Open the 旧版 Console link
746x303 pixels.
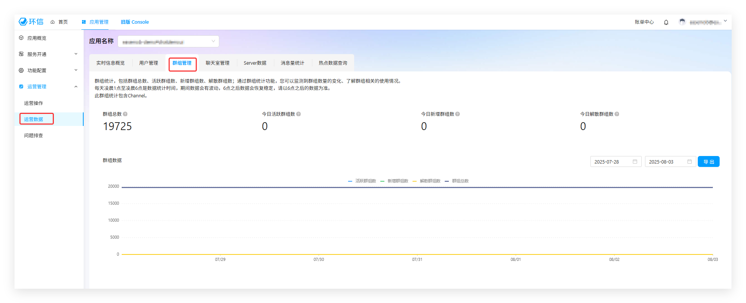click(135, 22)
